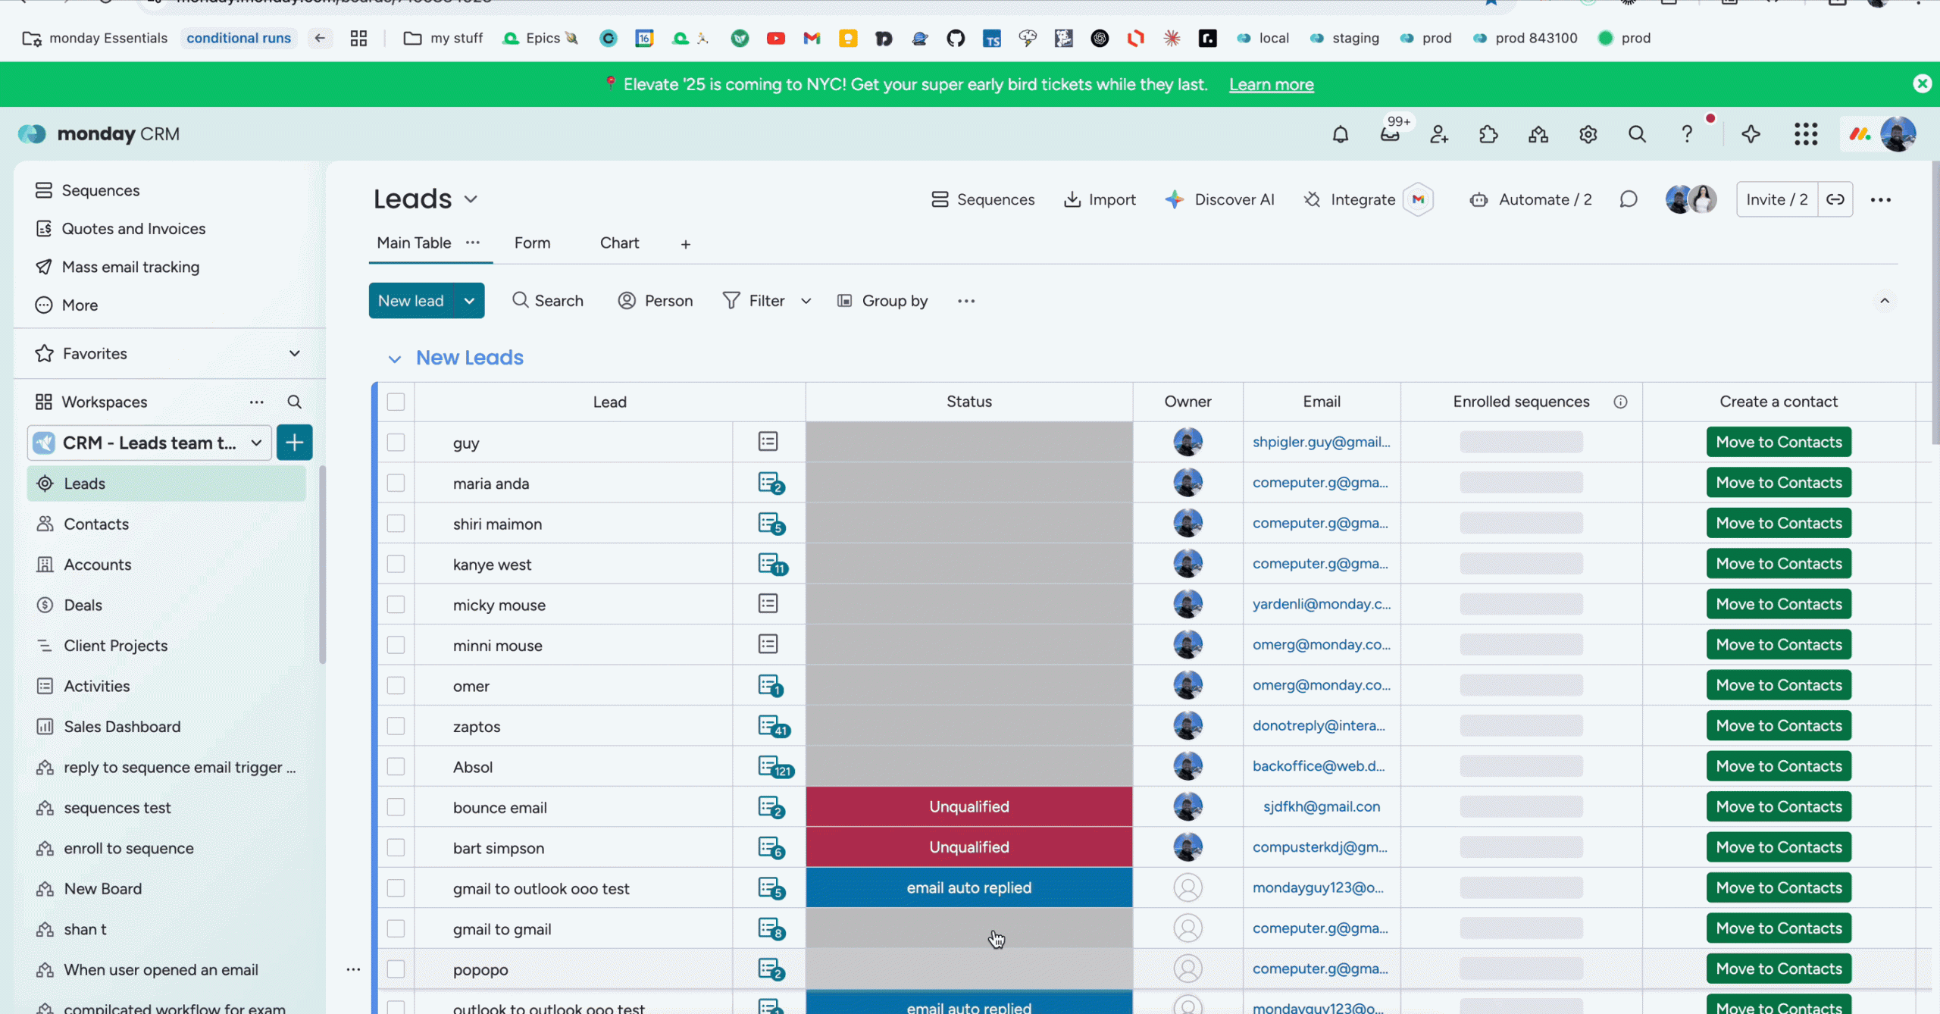Open Deals board in the sidebar
Screen dimensions: 1940x1014
83,605
